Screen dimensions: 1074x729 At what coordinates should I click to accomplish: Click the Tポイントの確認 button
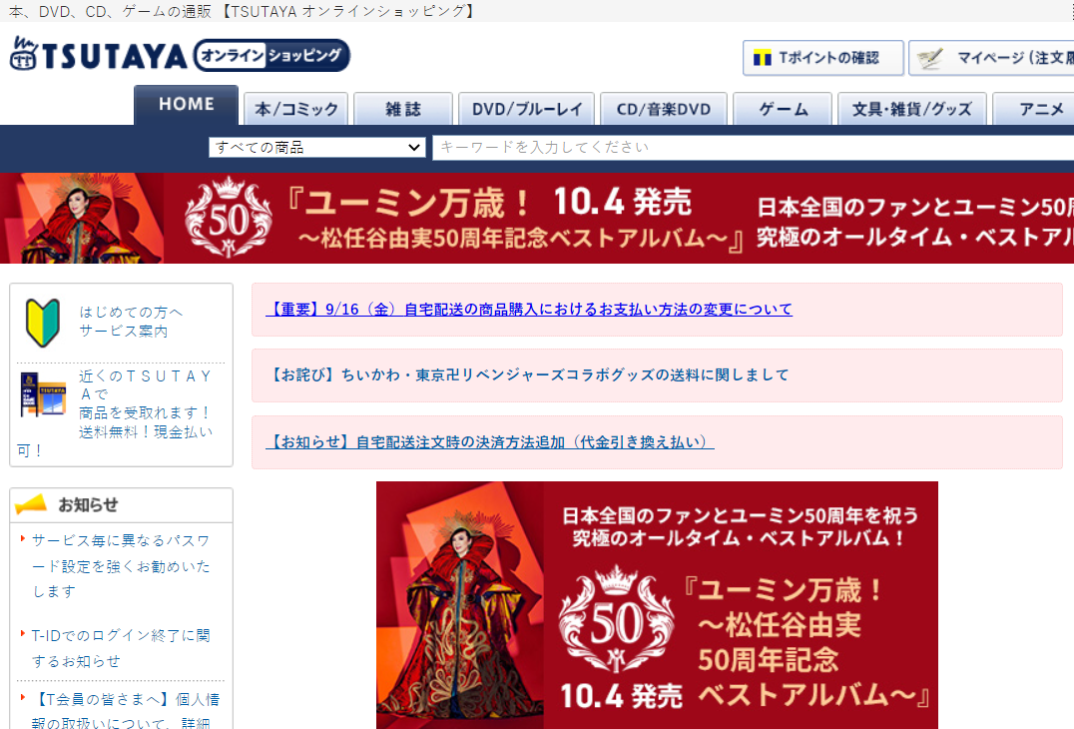[x=822, y=58]
